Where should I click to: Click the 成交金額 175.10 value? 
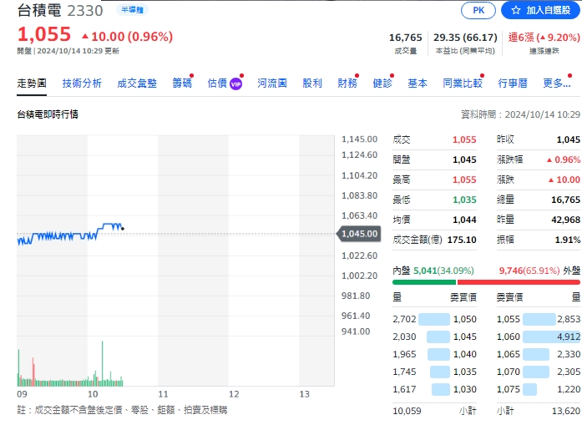tap(462, 240)
